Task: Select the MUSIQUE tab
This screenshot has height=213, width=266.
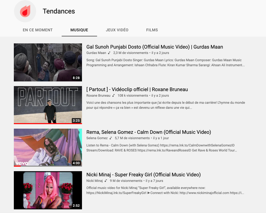Action: click(x=79, y=30)
